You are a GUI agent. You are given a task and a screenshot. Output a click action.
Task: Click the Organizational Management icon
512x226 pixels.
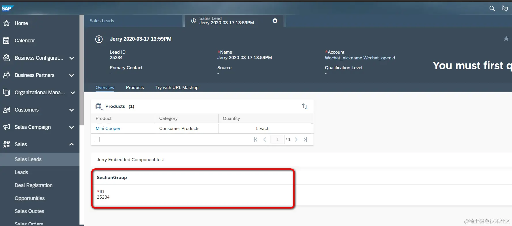6,93
